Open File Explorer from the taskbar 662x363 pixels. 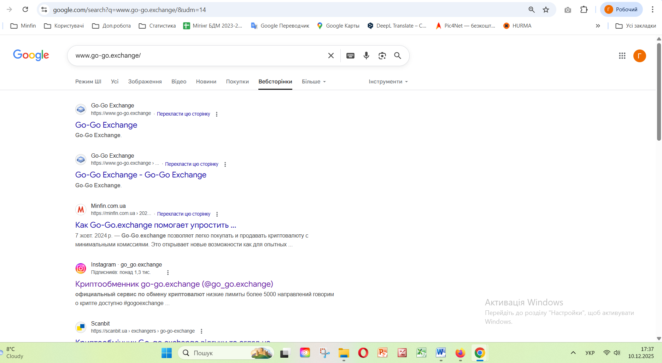pyautogui.click(x=344, y=353)
